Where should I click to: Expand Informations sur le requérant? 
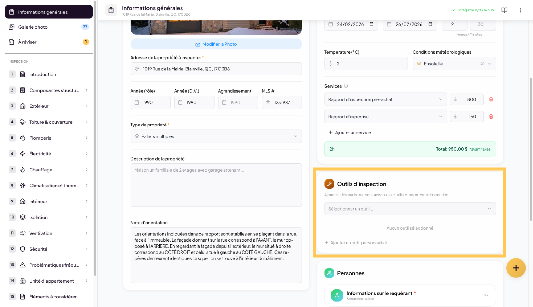coord(486,295)
